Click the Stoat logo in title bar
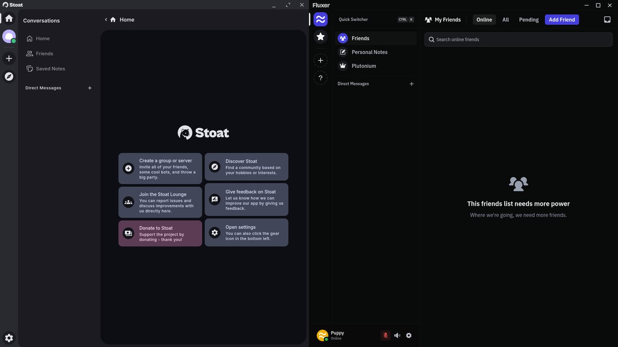Viewport: 618px width, 347px height. coord(13,5)
